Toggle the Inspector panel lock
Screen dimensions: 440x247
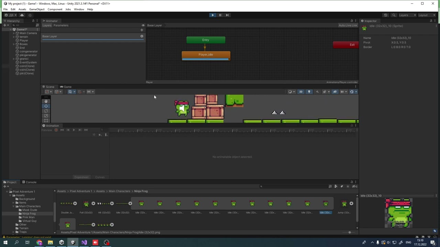431,21
